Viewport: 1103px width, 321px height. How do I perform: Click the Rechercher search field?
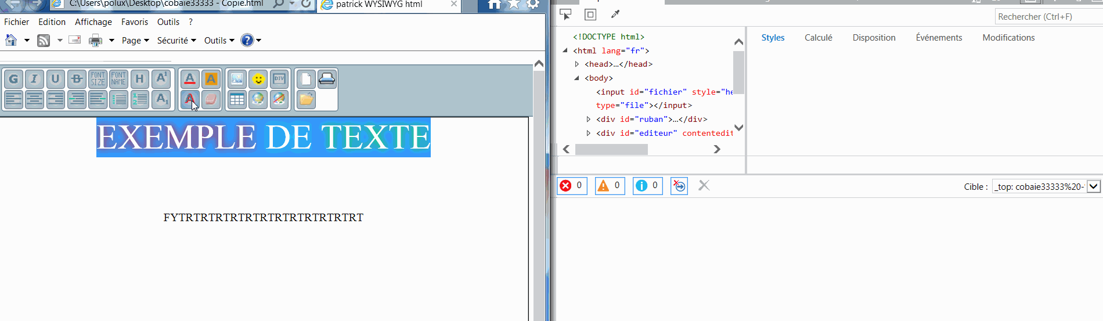point(1048,17)
